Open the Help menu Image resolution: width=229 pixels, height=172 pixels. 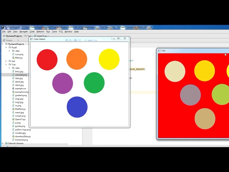pos(76,32)
